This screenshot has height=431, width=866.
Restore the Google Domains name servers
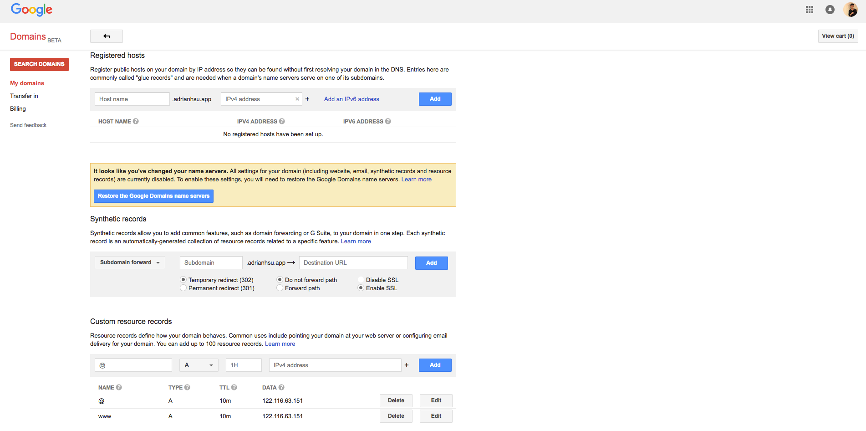click(x=153, y=196)
